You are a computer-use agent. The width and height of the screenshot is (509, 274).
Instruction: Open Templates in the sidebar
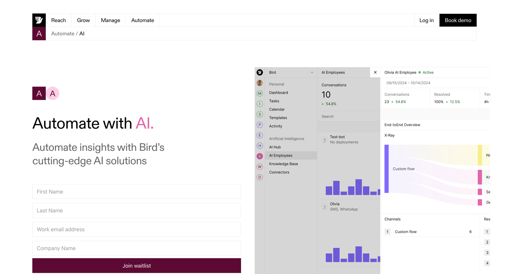tap(278, 118)
